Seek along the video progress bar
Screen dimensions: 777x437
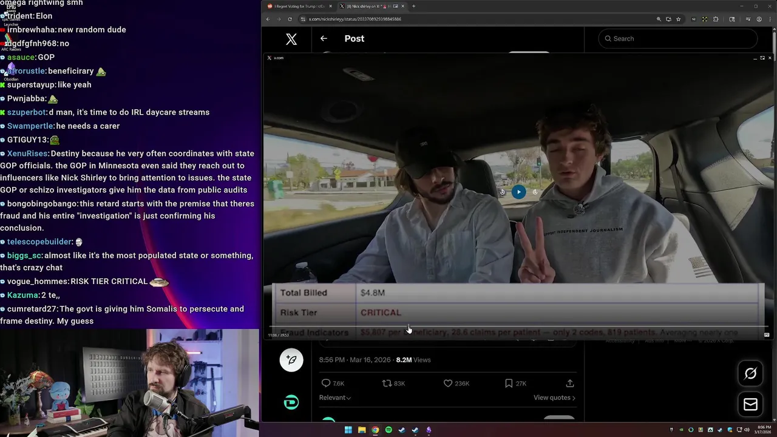(x=518, y=327)
